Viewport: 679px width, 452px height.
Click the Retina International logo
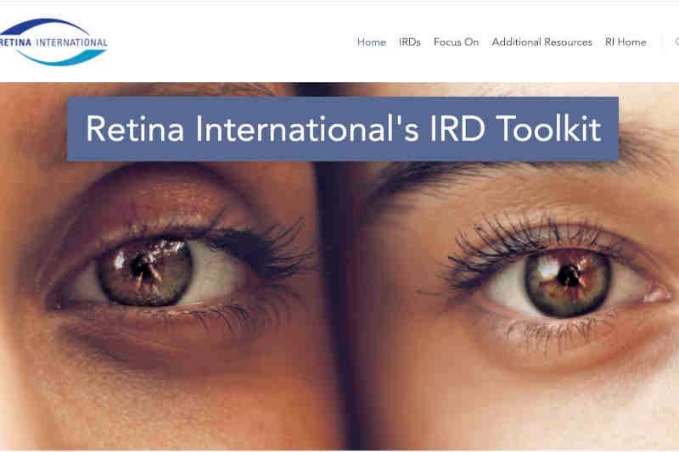click(x=53, y=42)
